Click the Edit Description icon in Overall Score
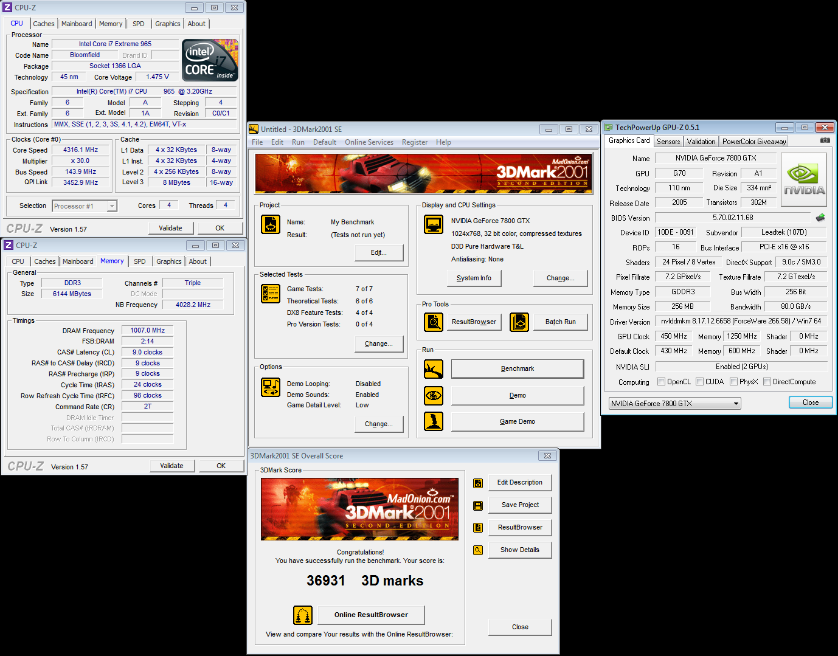 478,483
